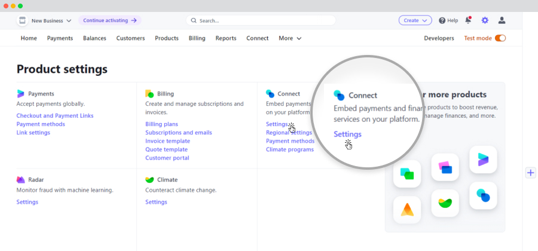Select the green leaf Climate product tile
This screenshot has height=251, width=538.
click(445, 203)
